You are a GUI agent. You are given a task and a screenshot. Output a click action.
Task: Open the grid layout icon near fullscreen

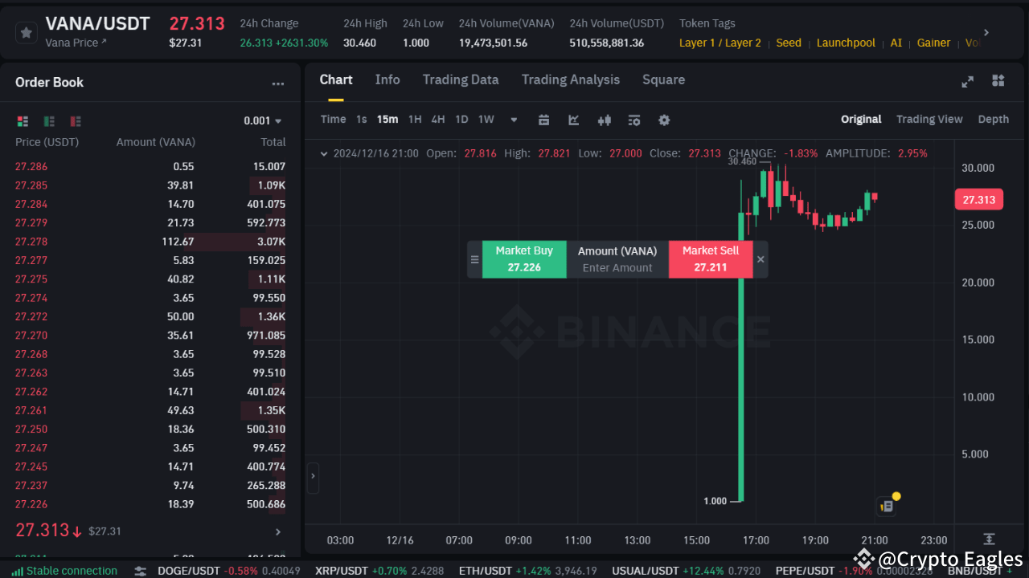[998, 80]
